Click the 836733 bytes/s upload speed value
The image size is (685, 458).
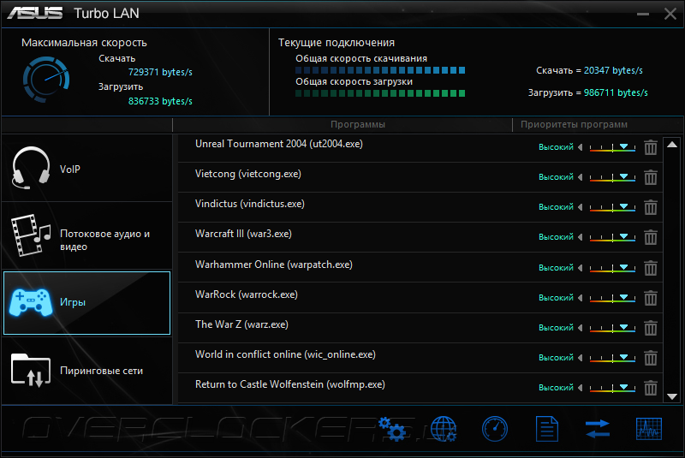click(160, 101)
